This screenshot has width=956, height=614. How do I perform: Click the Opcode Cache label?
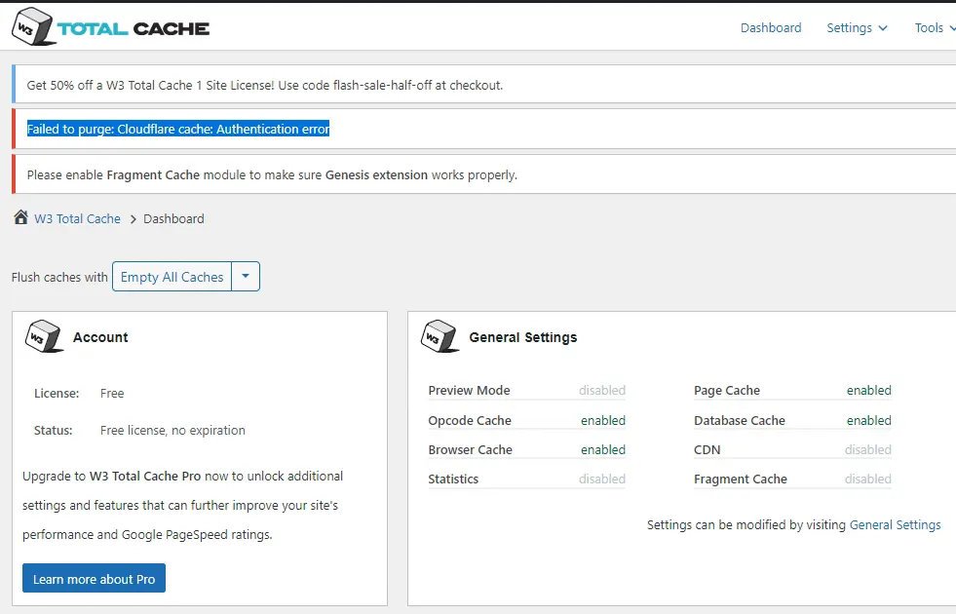(470, 421)
